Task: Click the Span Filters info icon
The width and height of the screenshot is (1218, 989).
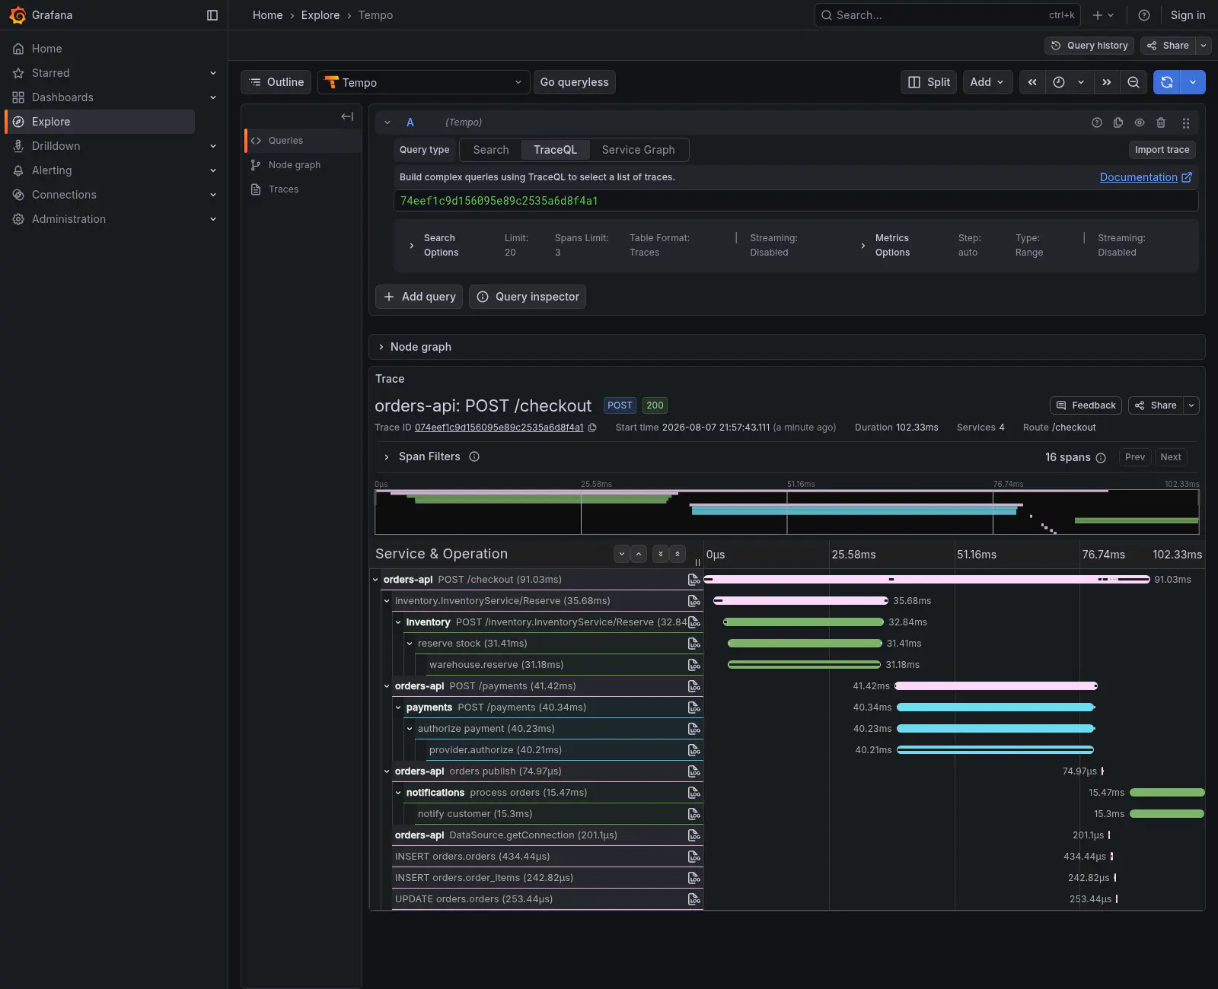Action: pos(474,456)
